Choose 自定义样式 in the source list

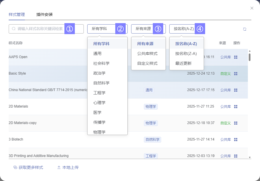[147, 63]
